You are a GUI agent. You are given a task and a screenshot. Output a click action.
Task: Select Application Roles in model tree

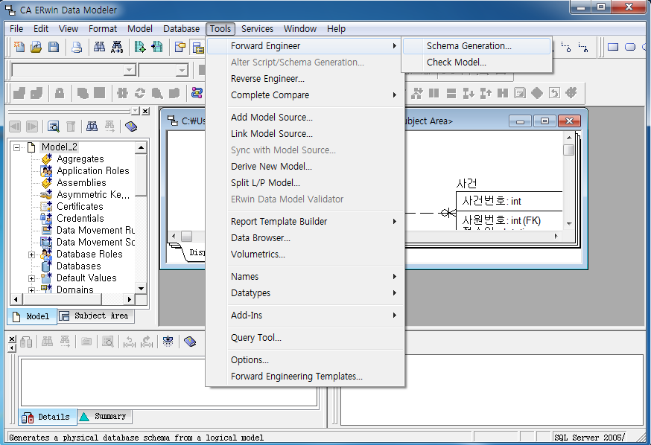coord(93,171)
